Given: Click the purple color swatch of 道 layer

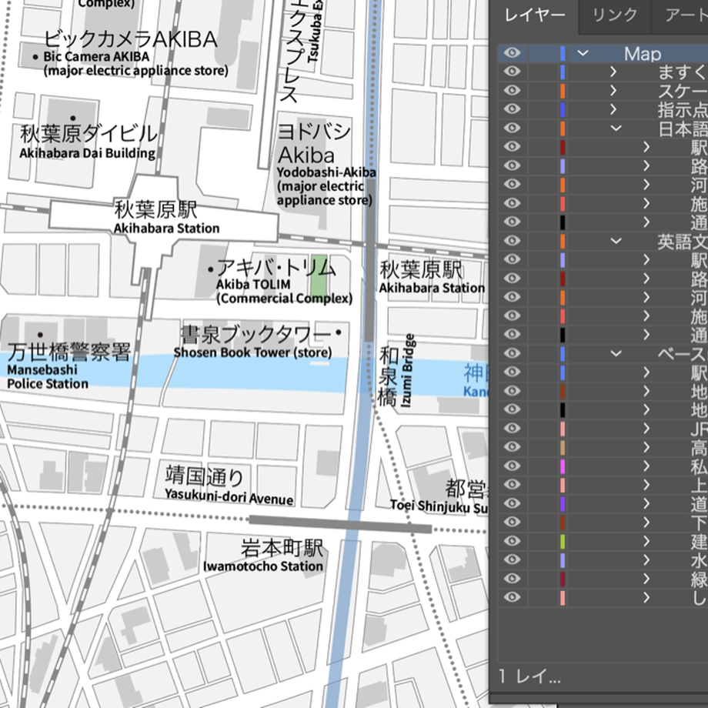Looking at the screenshot, I should tap(563, 503).
